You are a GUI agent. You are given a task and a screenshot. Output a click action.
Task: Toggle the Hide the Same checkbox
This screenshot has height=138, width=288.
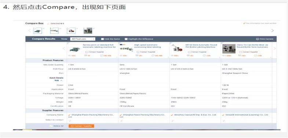coord(102,39)
